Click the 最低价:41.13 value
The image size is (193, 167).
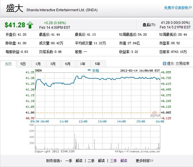[x=85, y=34]
